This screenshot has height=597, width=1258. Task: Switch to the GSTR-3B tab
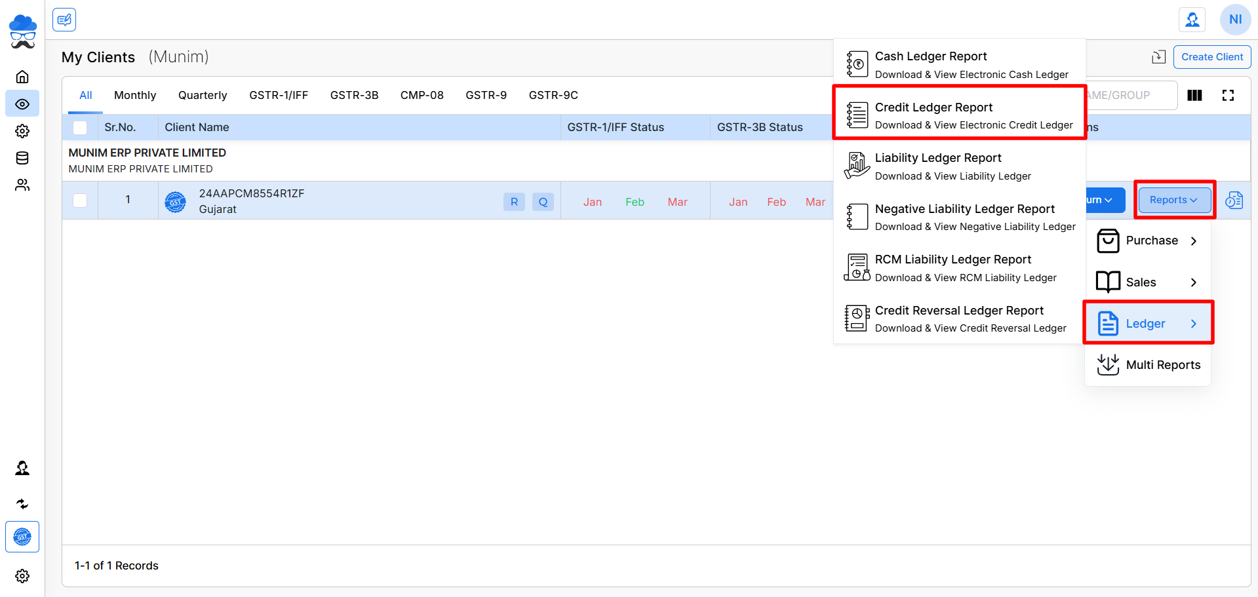click(x=354, y=95)
